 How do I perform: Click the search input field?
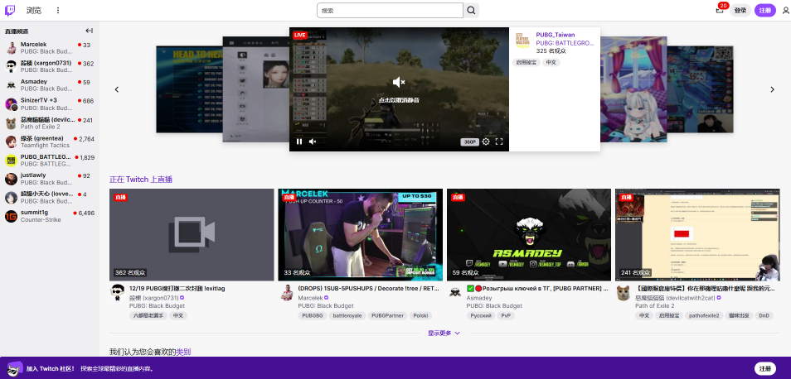click(x=390, y=11)
